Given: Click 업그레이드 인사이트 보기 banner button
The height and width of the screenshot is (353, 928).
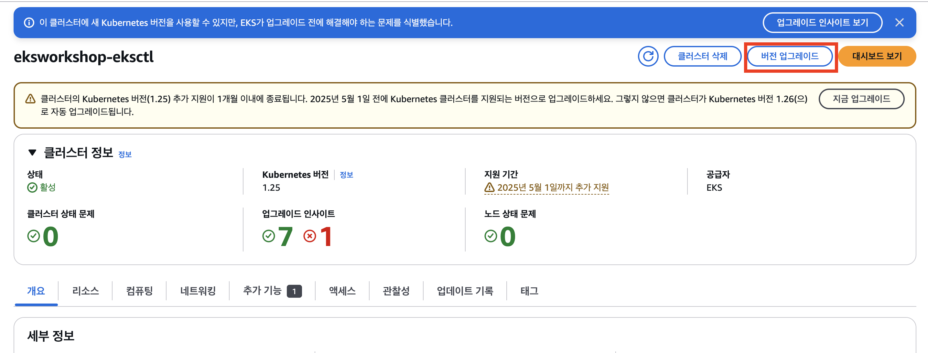Looking at the screenshot, I should pyautogui.click(x=822, y=23).
